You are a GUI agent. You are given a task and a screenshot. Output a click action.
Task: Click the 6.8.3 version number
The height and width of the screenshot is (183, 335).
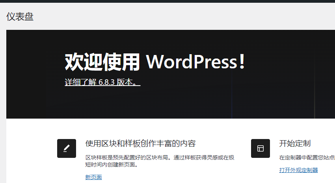pos(107,82)
